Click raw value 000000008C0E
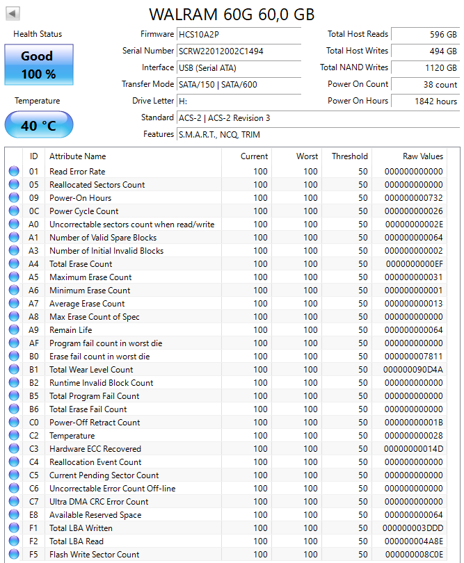Image resolution: width=464 pixels, height=563 pixels. point(414,555)
